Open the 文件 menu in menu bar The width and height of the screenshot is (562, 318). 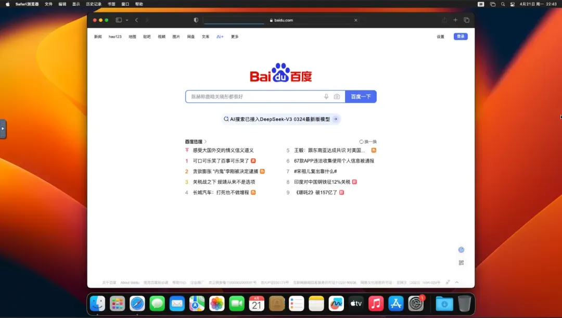[x=48, y=4]
